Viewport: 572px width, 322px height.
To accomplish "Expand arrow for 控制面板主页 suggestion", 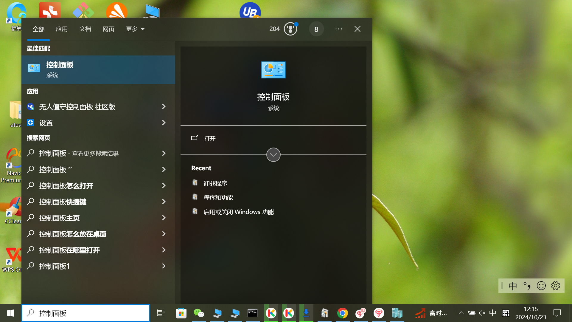I will (x=164, y=218).
